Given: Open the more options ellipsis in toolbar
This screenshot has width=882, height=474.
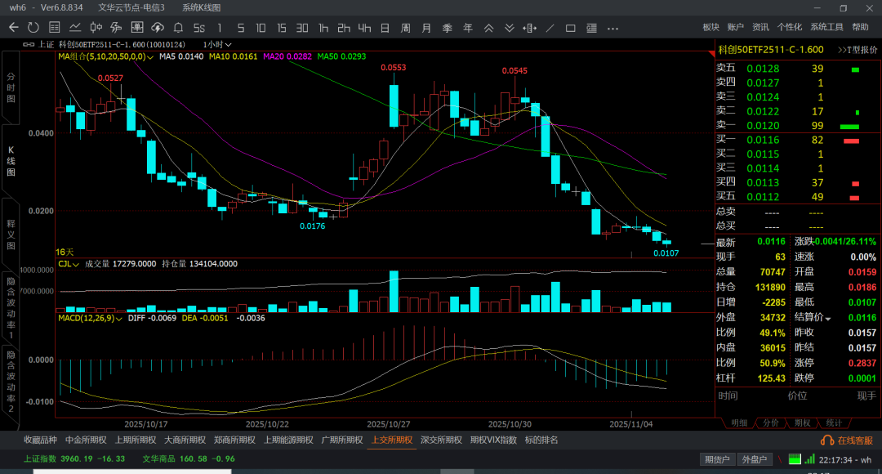Looking at the screenshot, I should click(x=612, y=28).
